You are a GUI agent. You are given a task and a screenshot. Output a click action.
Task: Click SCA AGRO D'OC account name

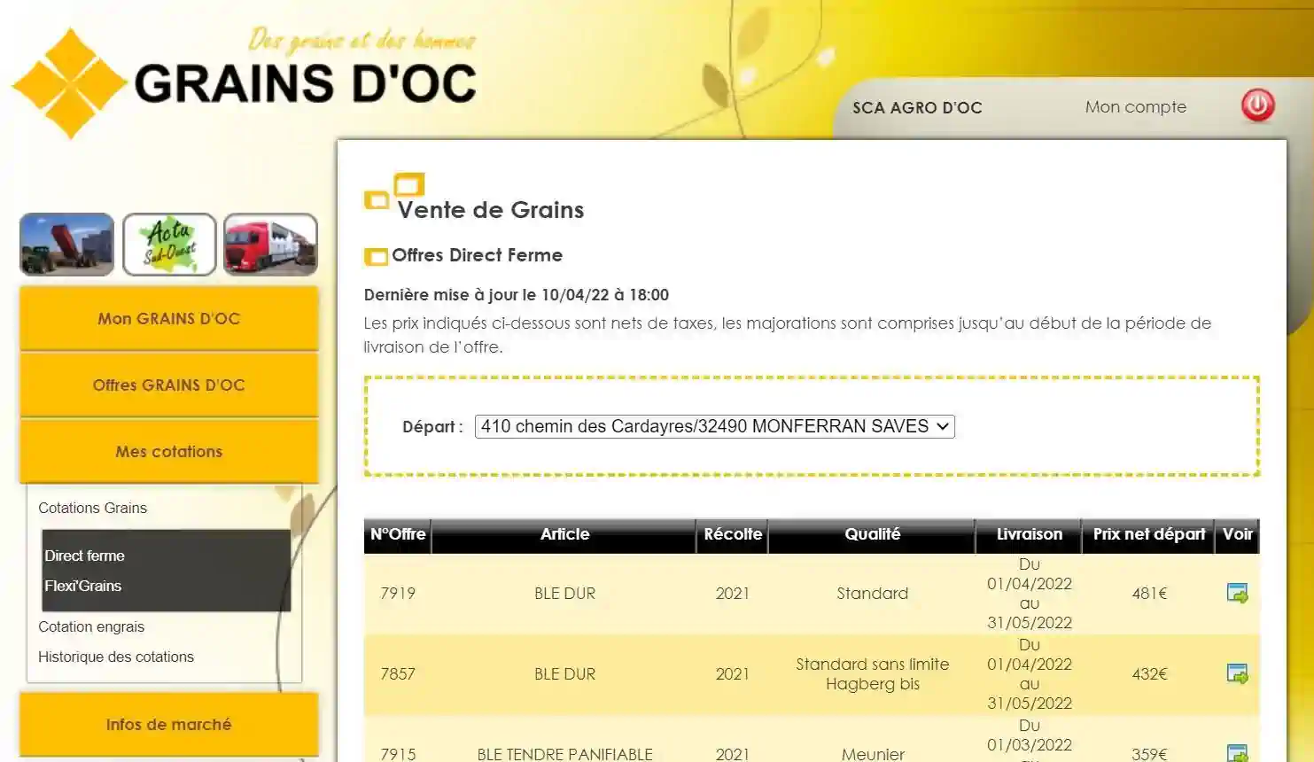point(917,108)
